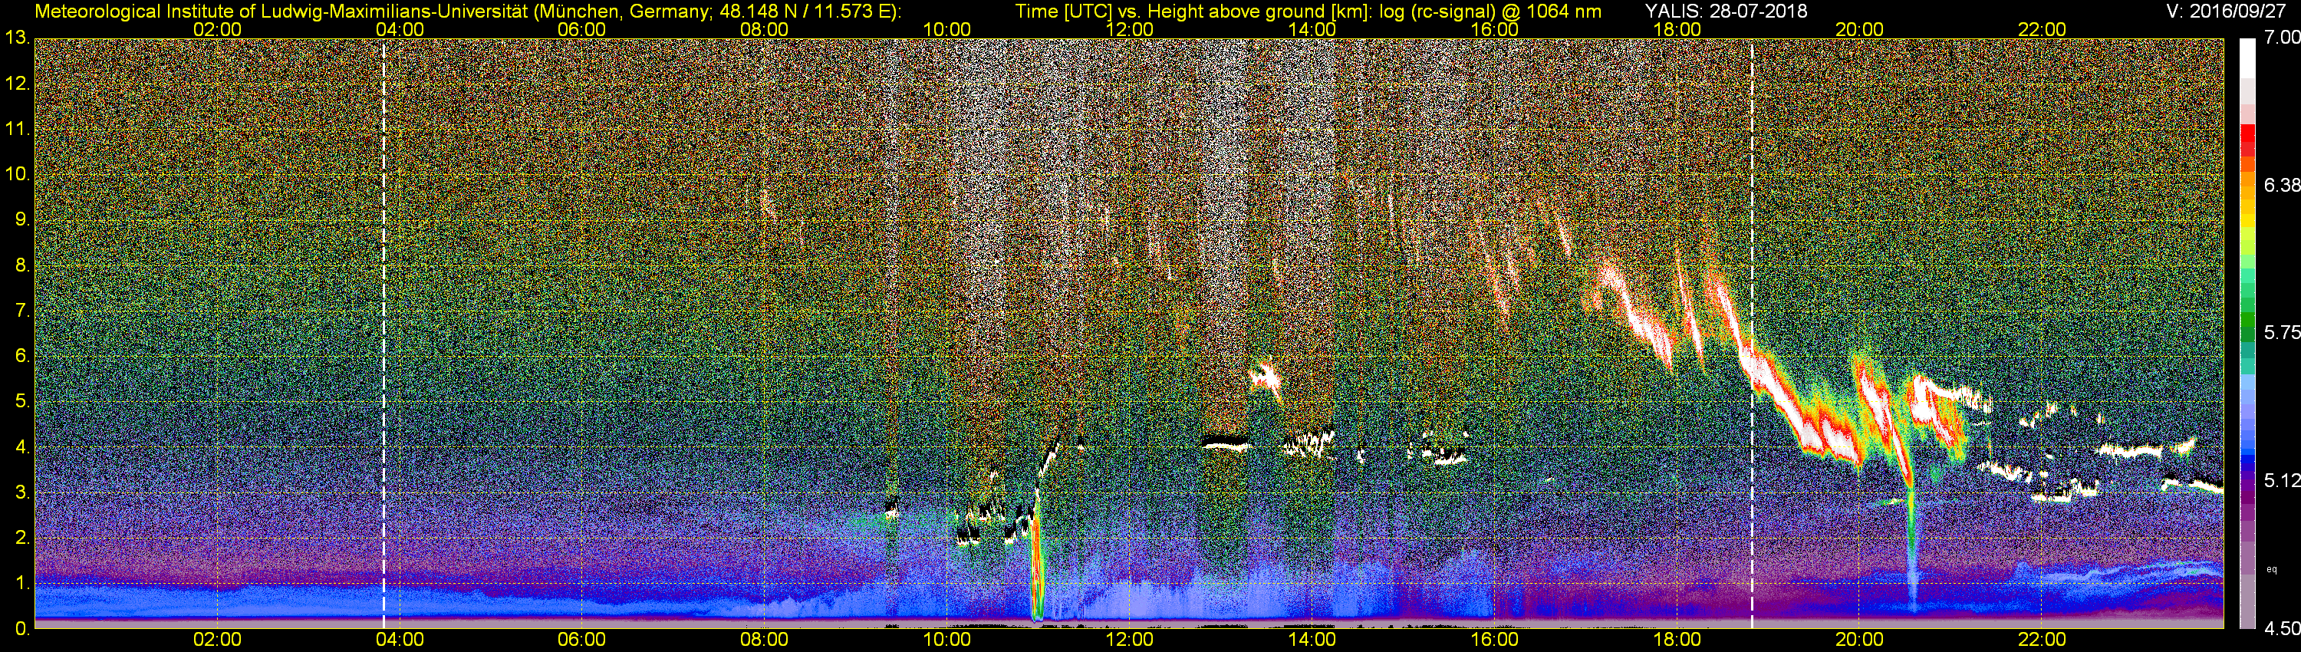Screen dimensions: 2301x652
Task: Click the 8 km height axis label
Action: click(22, 265)
